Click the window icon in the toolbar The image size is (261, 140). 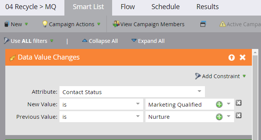[x=203, y=24]
